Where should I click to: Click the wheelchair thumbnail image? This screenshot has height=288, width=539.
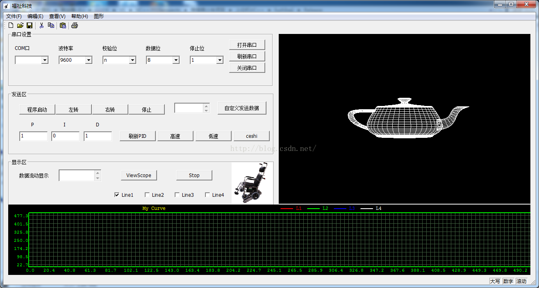click(x=252, y=183)
